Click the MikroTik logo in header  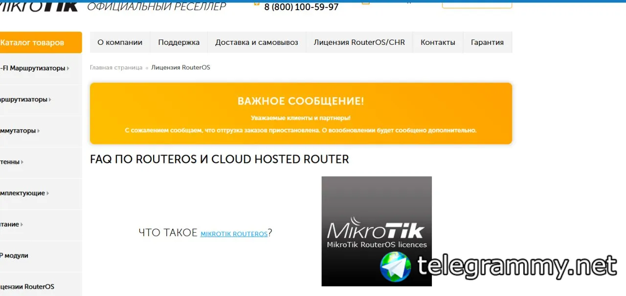point(39,5)
